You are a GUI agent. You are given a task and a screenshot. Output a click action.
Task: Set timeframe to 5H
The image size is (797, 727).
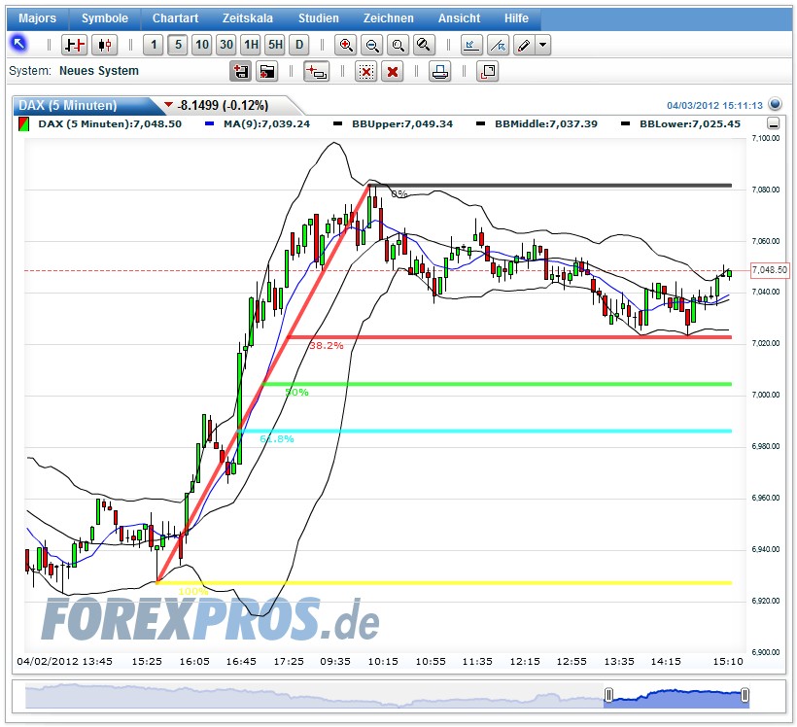coord(275,45)
